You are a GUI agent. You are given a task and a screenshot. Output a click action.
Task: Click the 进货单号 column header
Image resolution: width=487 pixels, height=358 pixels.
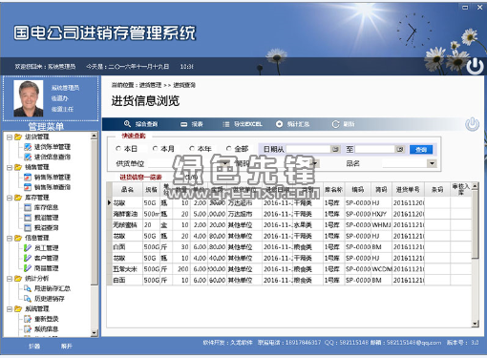pyautogui.click(x=408, y=190)
